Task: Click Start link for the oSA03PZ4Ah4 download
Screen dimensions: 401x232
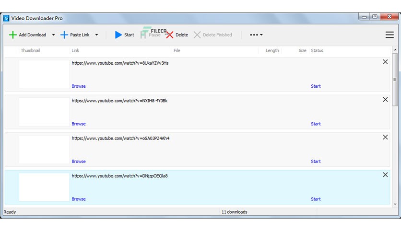Action: pos(316,161)
